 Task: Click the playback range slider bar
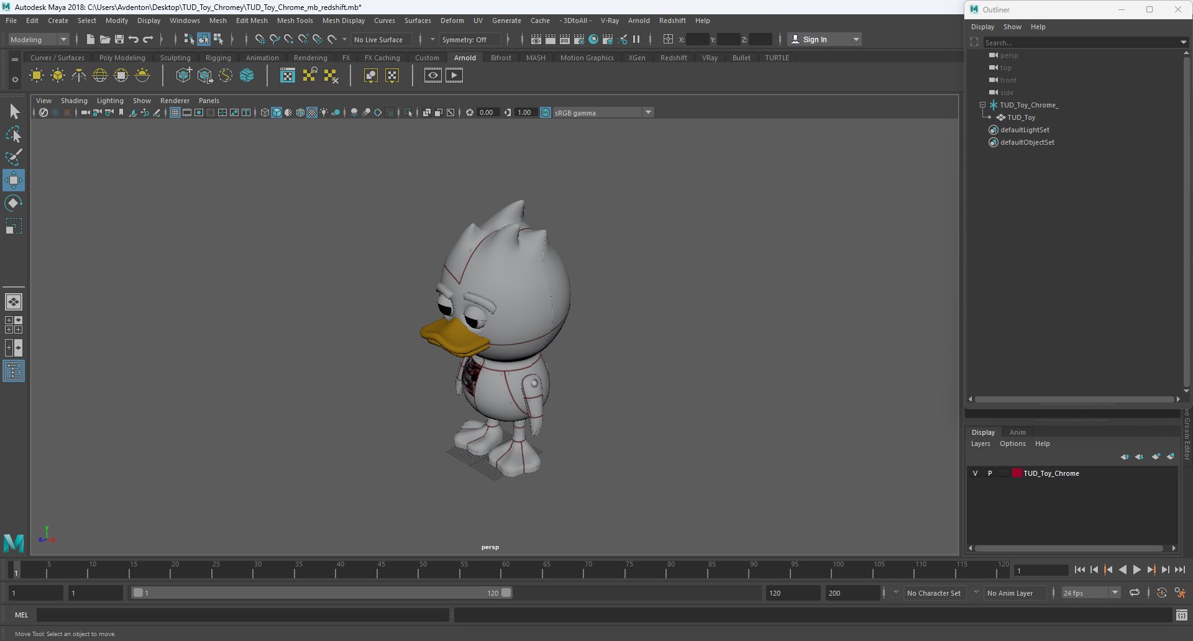point(322,593)
